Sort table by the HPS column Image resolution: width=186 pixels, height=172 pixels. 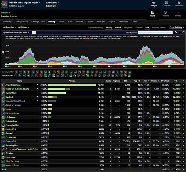(175, 81)
